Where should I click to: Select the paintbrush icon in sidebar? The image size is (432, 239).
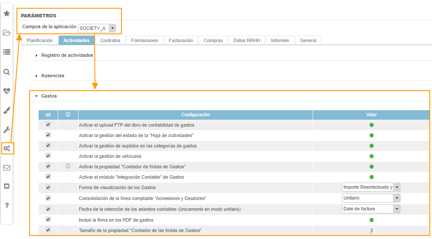pyautogui.click(x=7, y=110)
